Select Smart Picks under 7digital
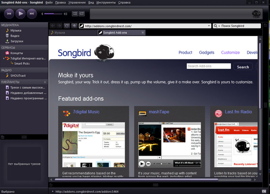This screenshot has width=270, height=194. [x=22, y=64]
